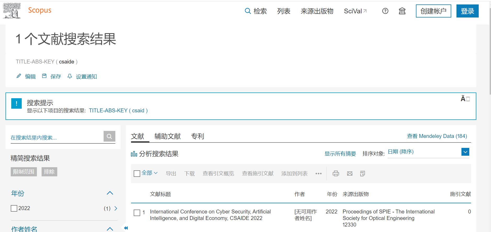Open the institution building icon
Screen dimensions: 491x232
pos(402,11)
